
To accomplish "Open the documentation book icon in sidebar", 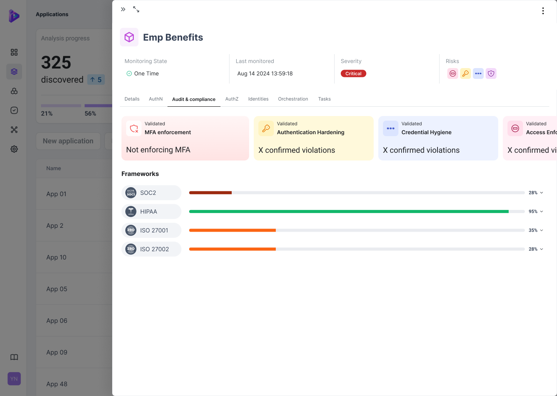I will click(x=14, y=357).
